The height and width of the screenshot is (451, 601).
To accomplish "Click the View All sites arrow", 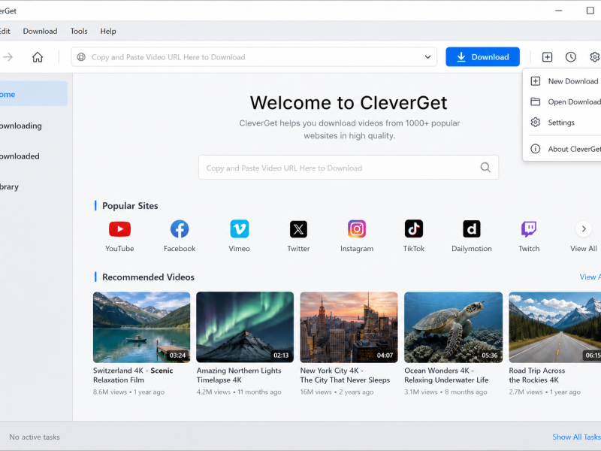I will [x=584, y=229].
